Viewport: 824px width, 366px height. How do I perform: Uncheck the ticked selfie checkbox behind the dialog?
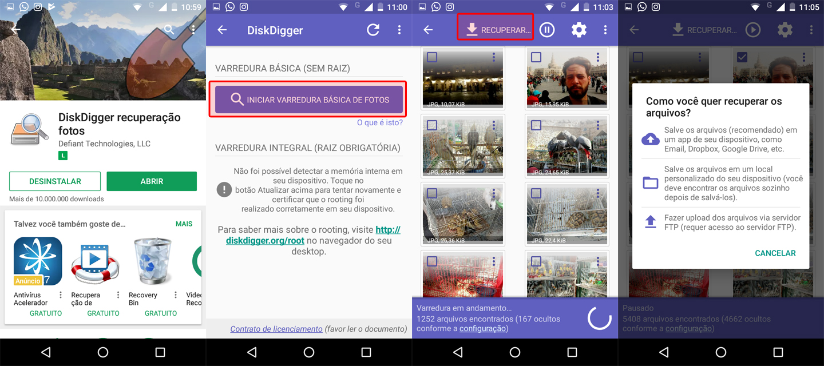click(x=742, y=57)
